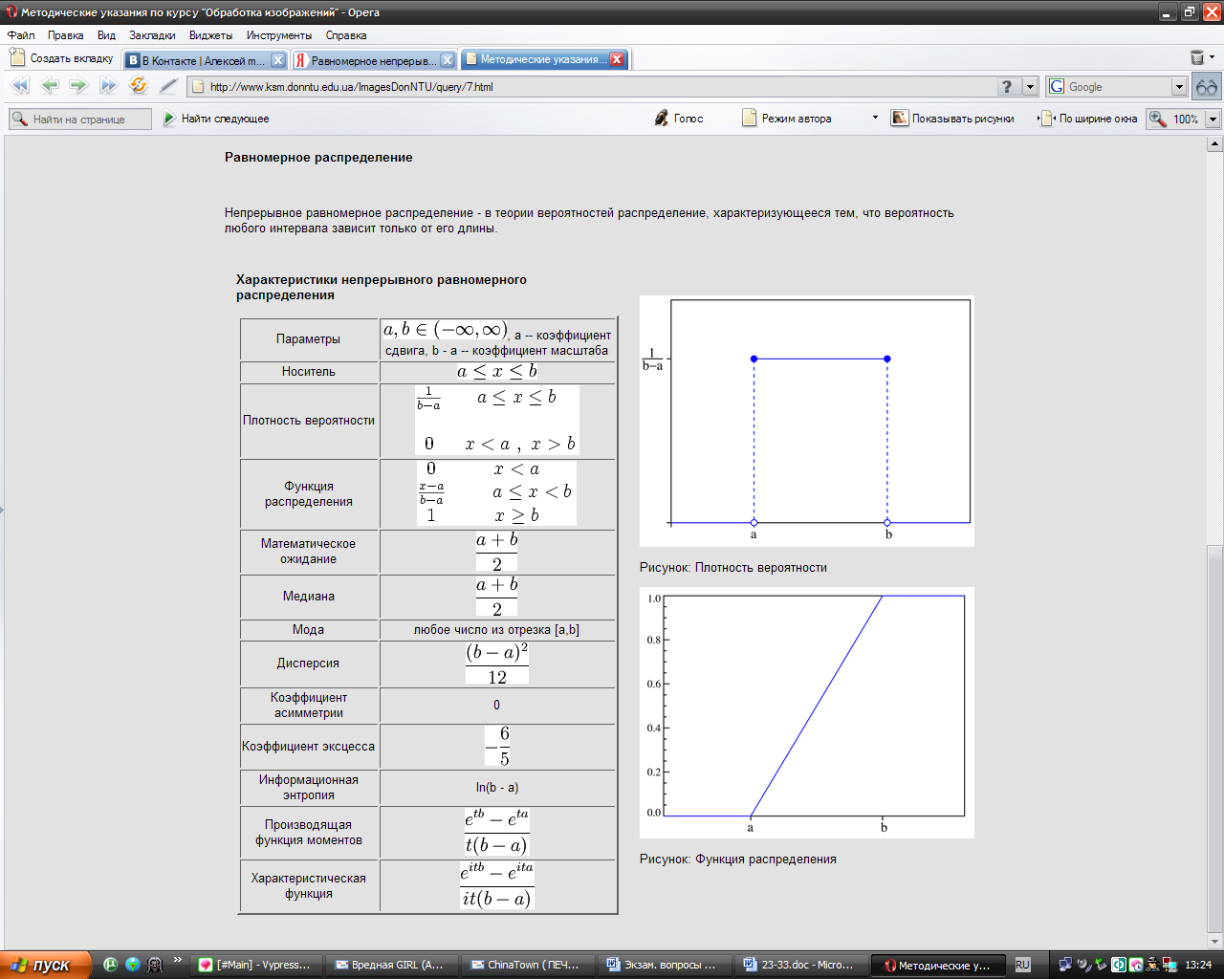Open the Режим автора dropdown arrow

[x=875, y=118]
